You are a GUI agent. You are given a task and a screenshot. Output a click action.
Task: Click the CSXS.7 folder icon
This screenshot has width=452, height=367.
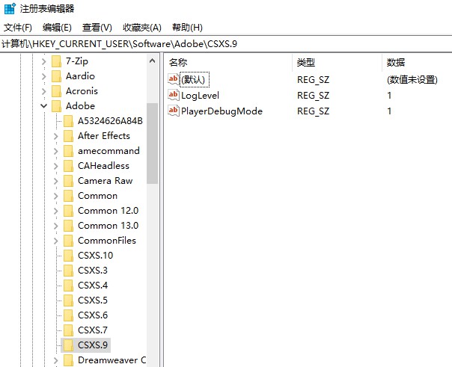click(x=68, y=330)
